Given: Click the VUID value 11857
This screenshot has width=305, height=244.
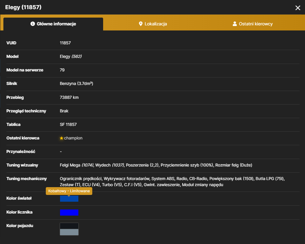Looking at the screenshot, I should (65, 43).
